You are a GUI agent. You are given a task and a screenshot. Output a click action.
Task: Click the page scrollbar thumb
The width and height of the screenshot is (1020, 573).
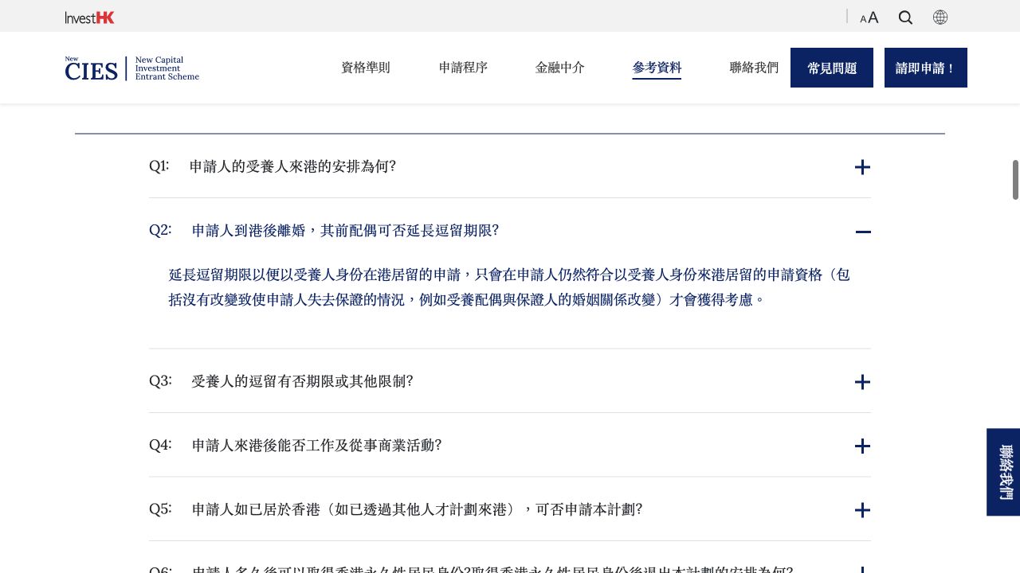(x=1015, y=180)
